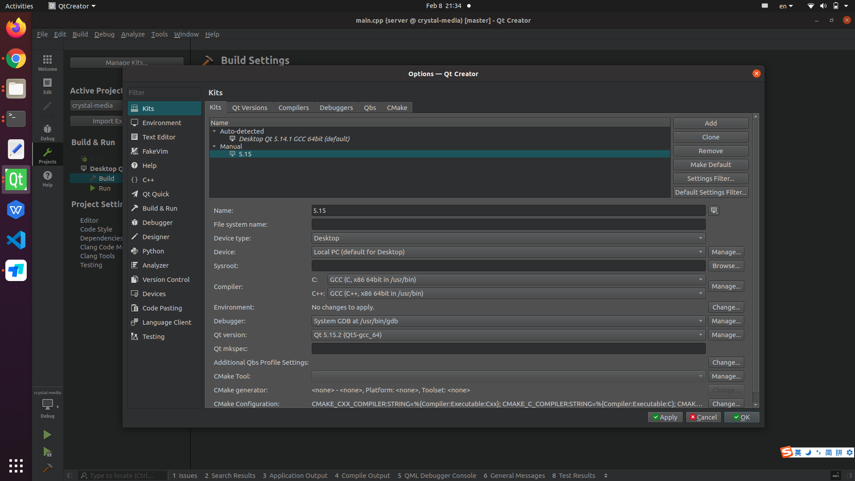Click Remove kit button

(711, 151)
